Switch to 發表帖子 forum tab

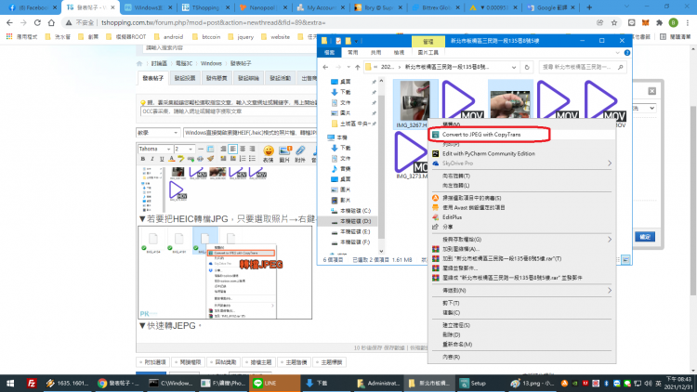click(x=153, y=78)
